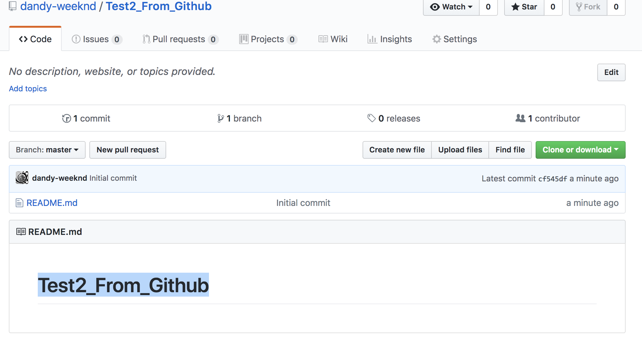Image resolution: width=642 pixels, height=347 pixels.
Task: Expand the Branch: master selector
Action: tap(47, 150)
